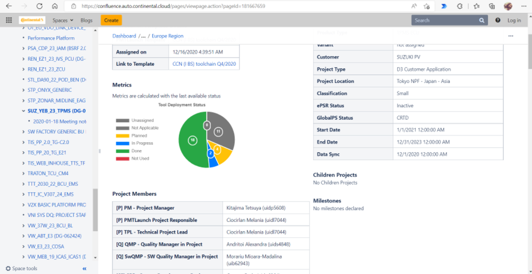Click the Continental logo
This screenshot has width=532, height=274.
coord(32,20)
